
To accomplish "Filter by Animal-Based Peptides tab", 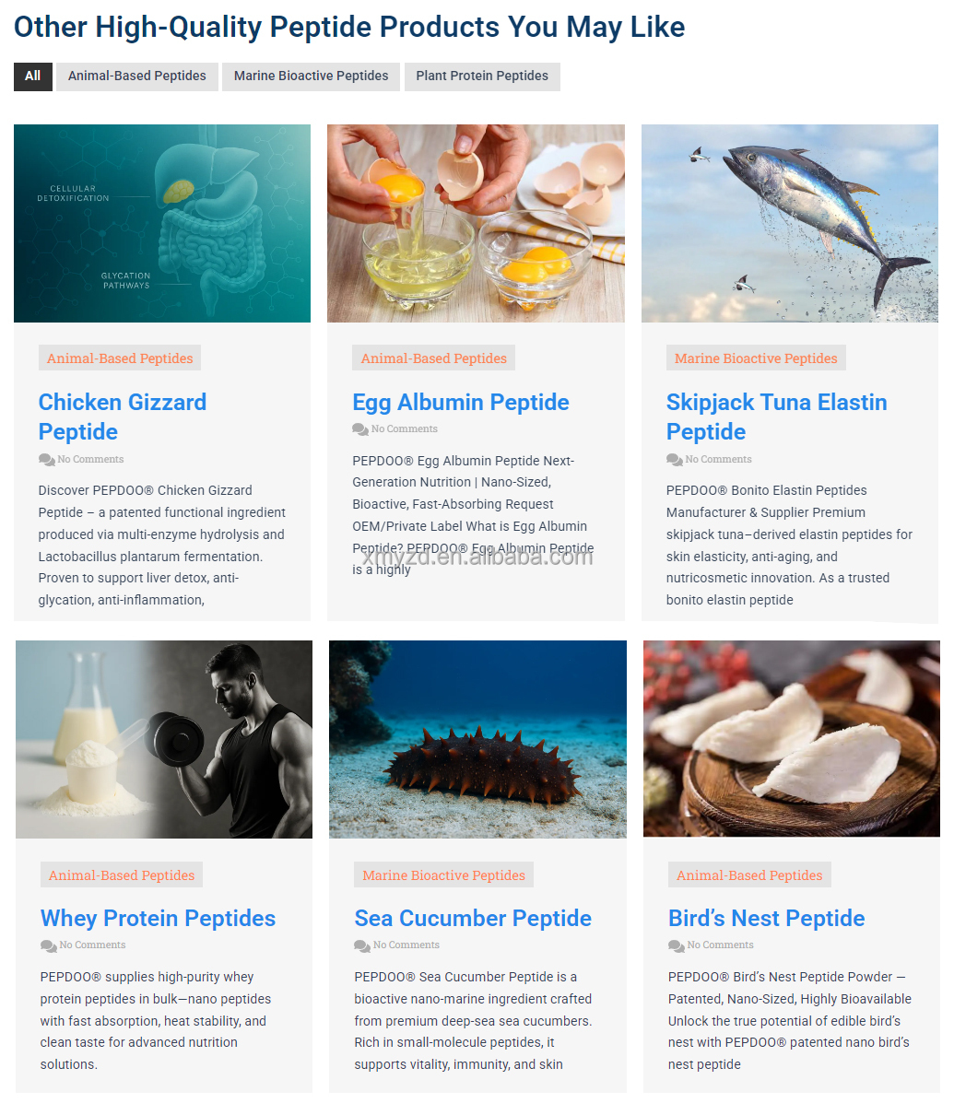I will 137,76.
